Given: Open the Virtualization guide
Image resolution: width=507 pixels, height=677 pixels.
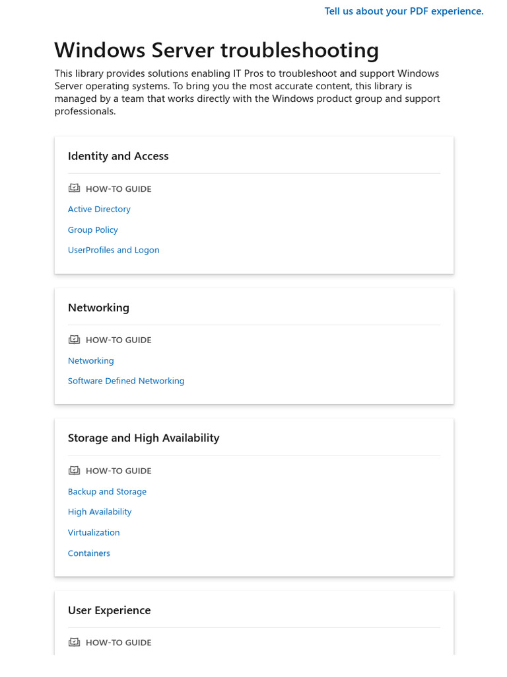Looking at the screenshot, I should point(94,533).
